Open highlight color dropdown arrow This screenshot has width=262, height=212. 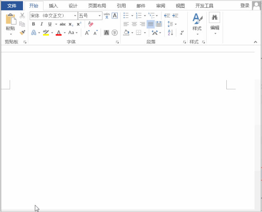[52, 33]
